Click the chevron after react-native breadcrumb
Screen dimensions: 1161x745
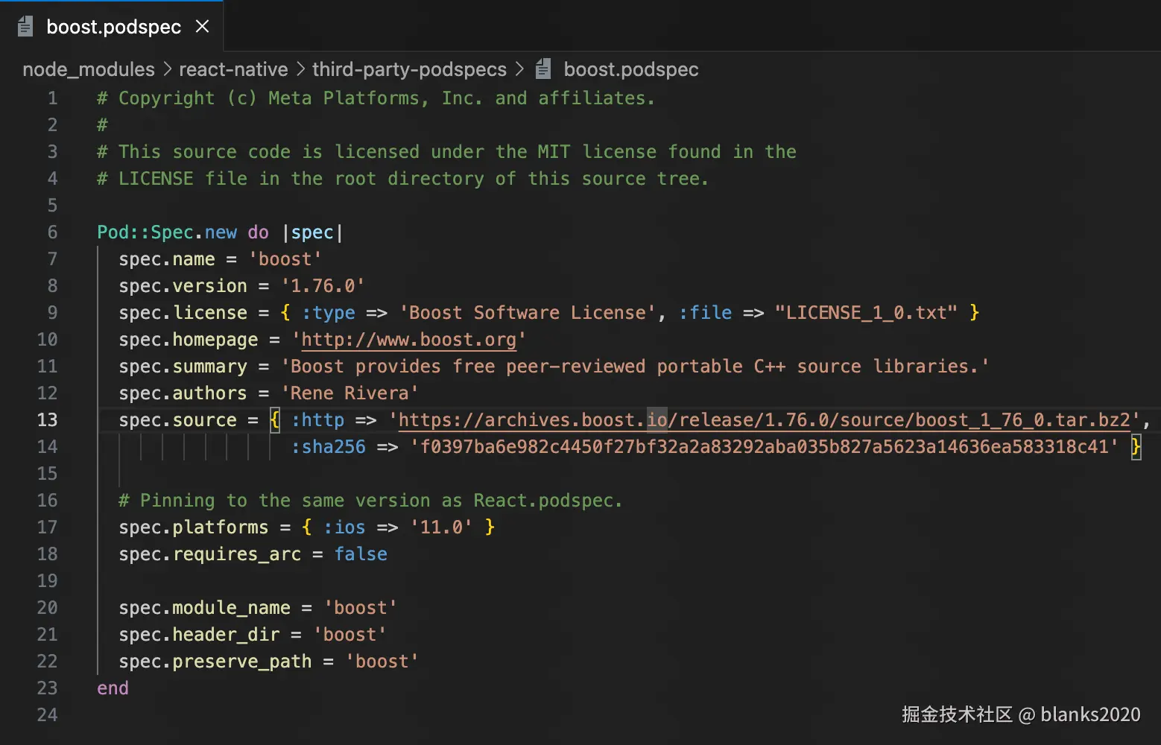[300, 69]
